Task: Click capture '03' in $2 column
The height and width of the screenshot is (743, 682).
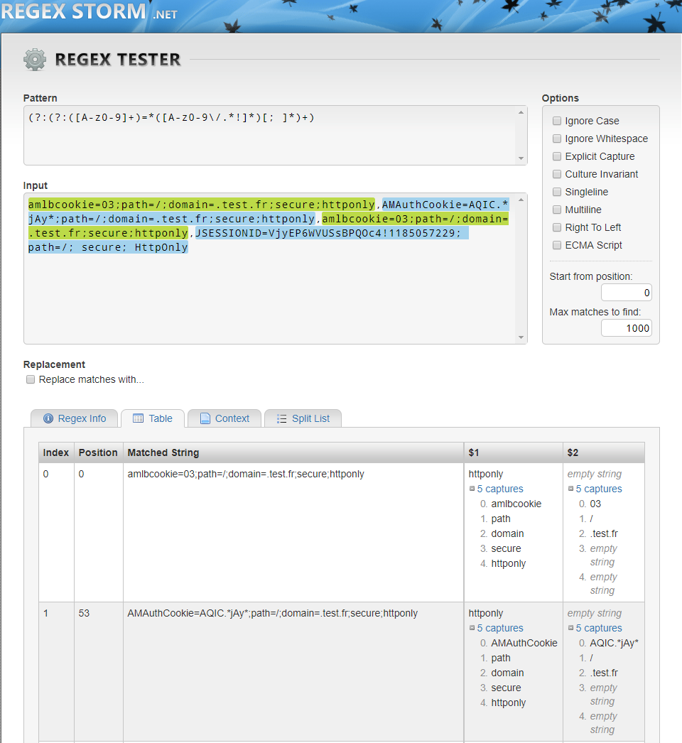Action: click(x=595, y=504)
